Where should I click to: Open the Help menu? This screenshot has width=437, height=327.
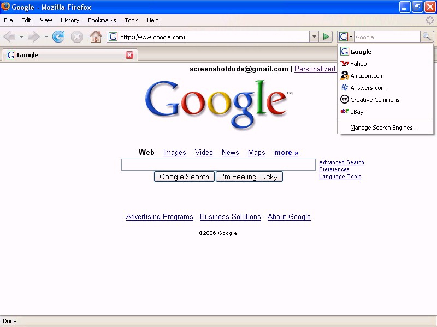[153, 20]
